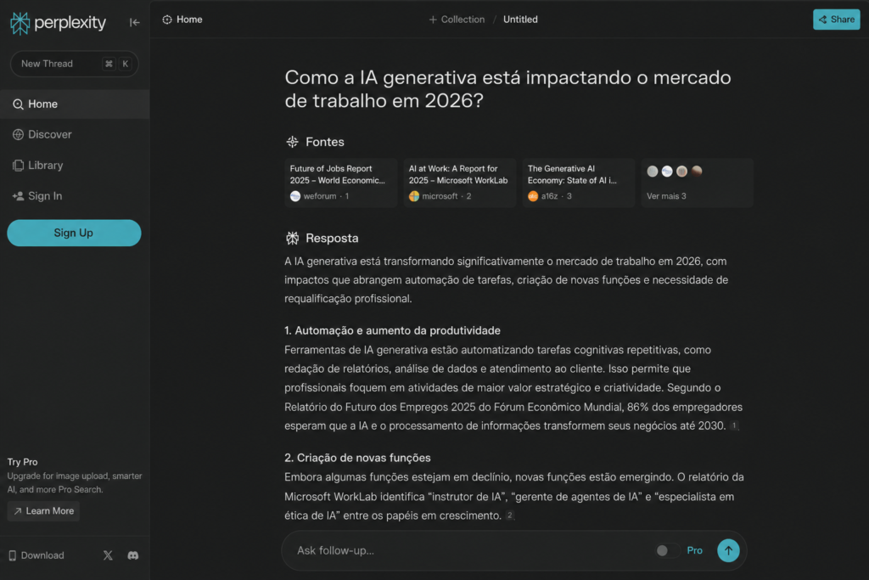Click the Try Pro heading
The image size is (869, 580).
pos(22,462)
